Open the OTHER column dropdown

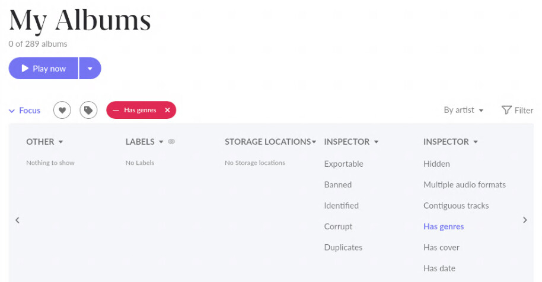[x=44, y=142]
